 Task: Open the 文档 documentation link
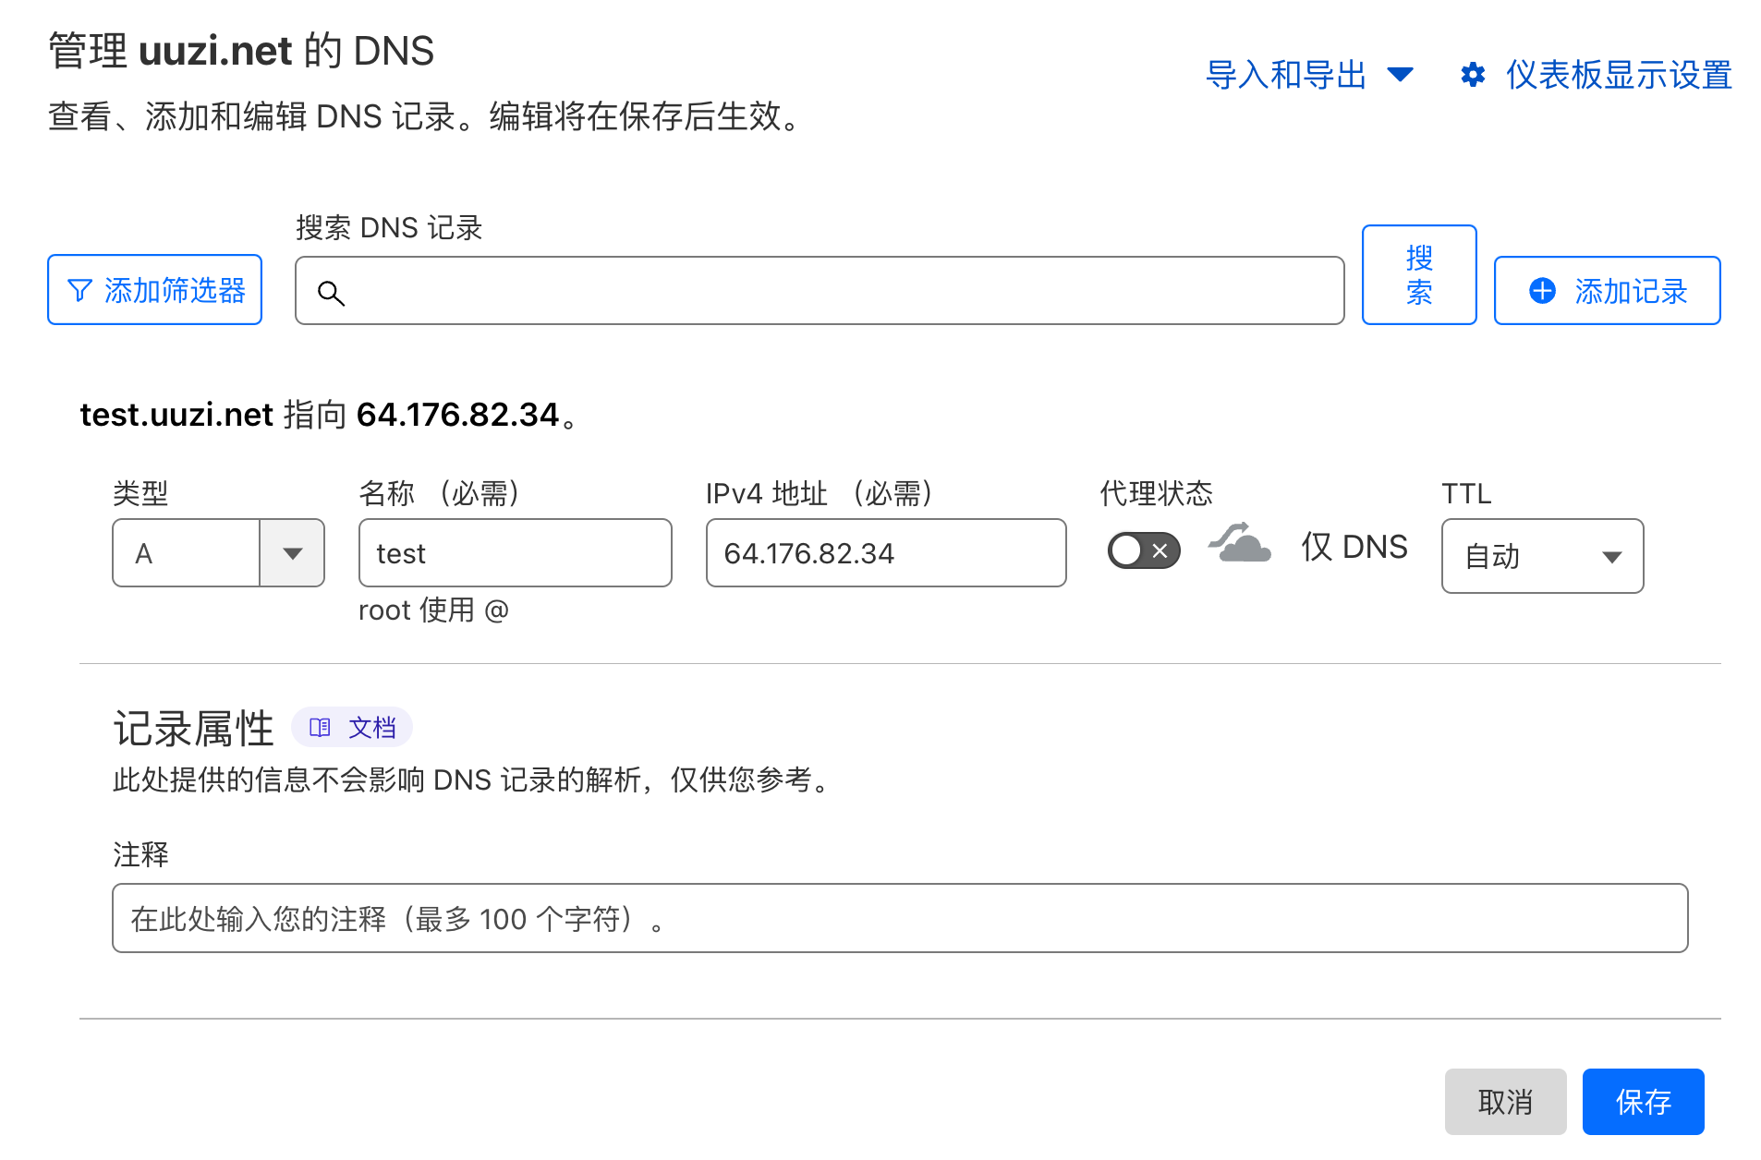pos(352,728)
